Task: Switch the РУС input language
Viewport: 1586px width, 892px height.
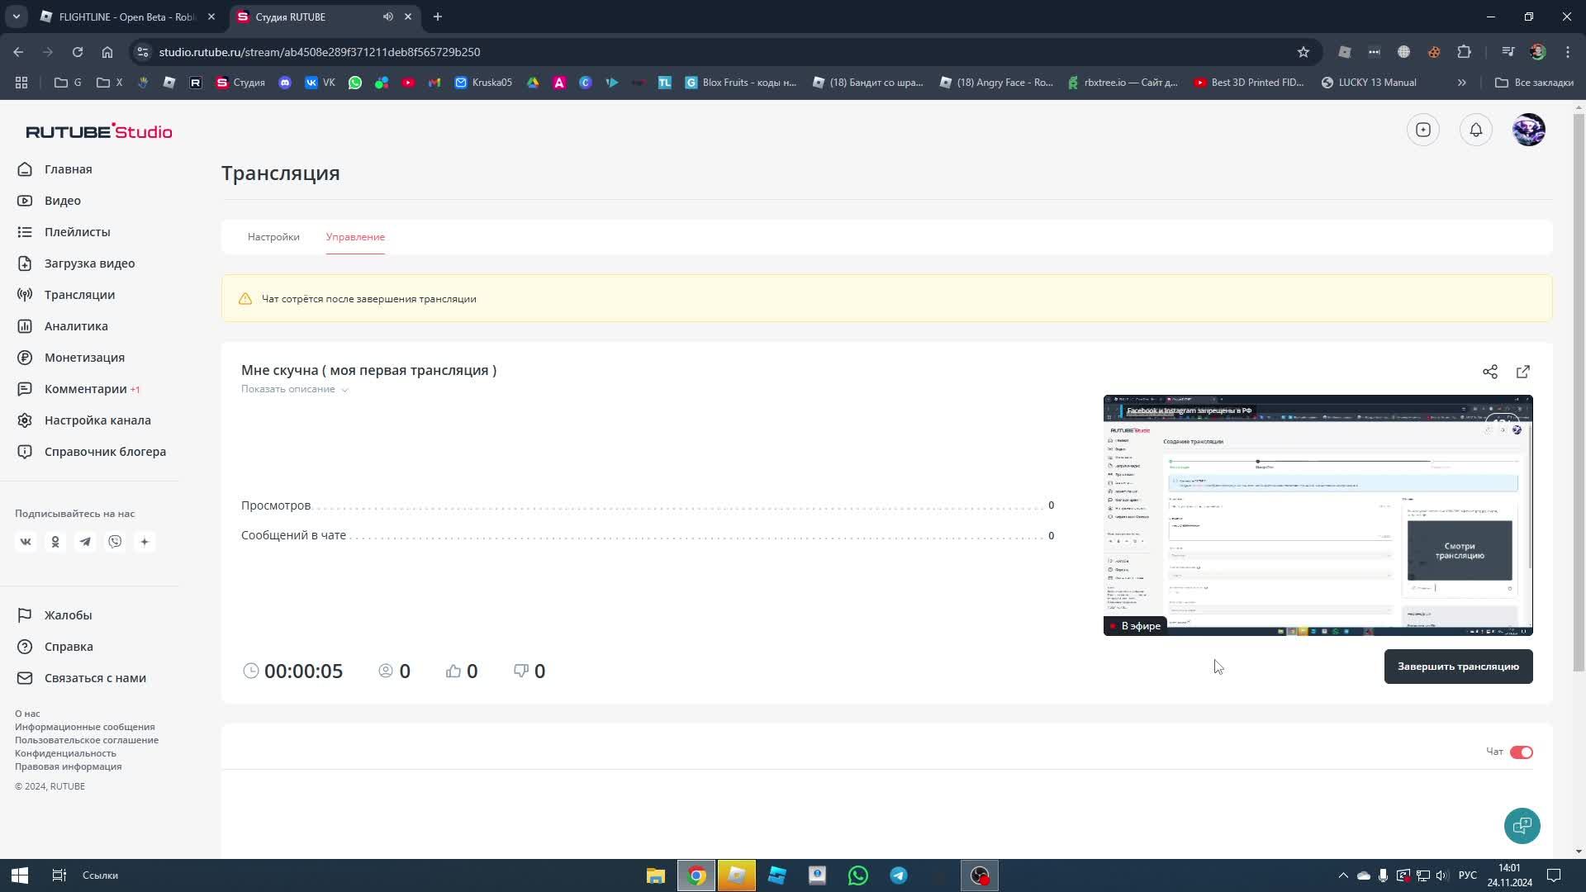Action: pyautogui.click(x=1468, y=875)
